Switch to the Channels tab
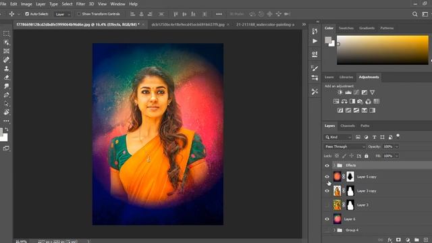 pos(348,126)
